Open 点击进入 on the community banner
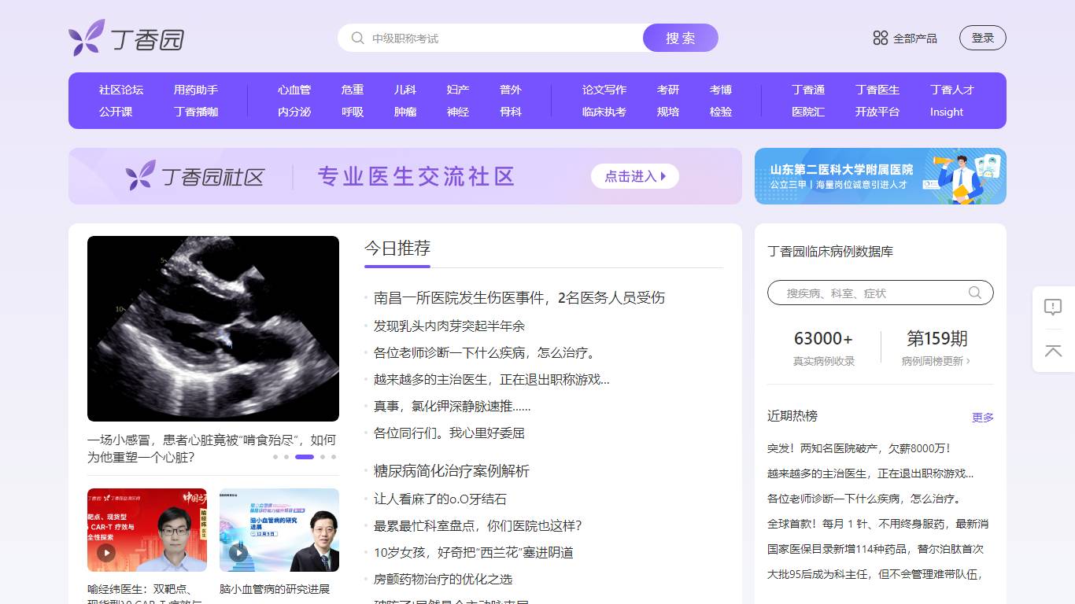 coord(634,176)
